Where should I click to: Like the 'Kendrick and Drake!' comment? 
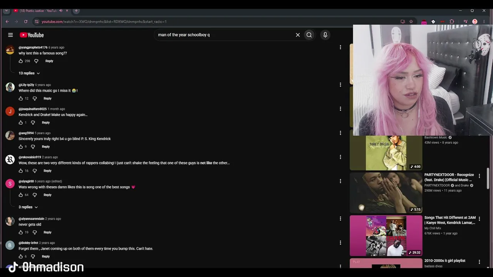tap(21, 122)
